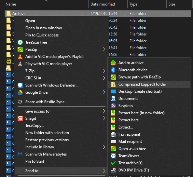Click the green checkmark Test archive icon
Viewport: 193px width, 177px height.
coord(113,163)
